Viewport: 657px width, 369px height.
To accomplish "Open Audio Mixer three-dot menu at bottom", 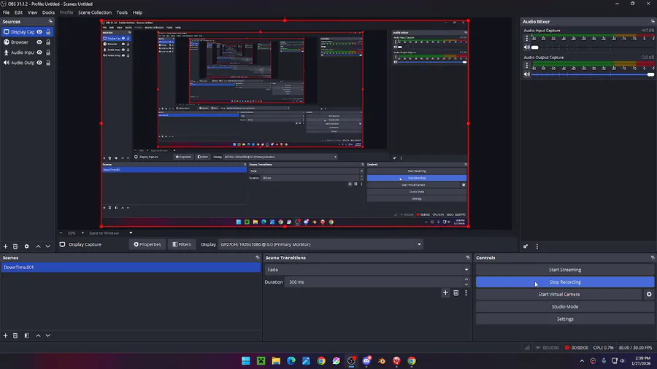I will pos(537,246).
